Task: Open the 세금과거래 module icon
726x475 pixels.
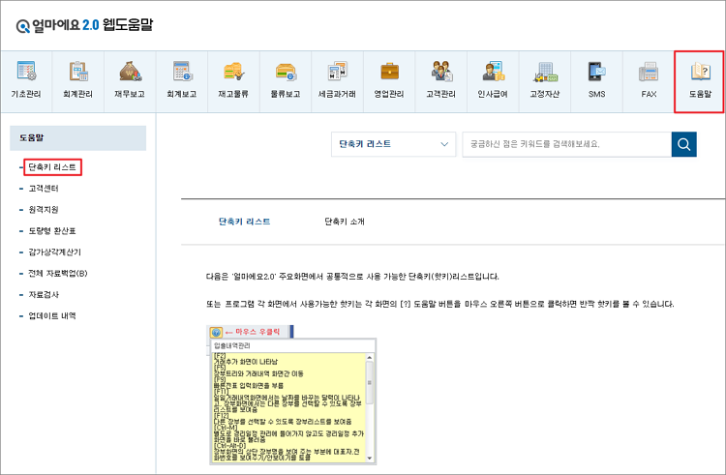Action: pyautogui.click(x=338, y=72)
